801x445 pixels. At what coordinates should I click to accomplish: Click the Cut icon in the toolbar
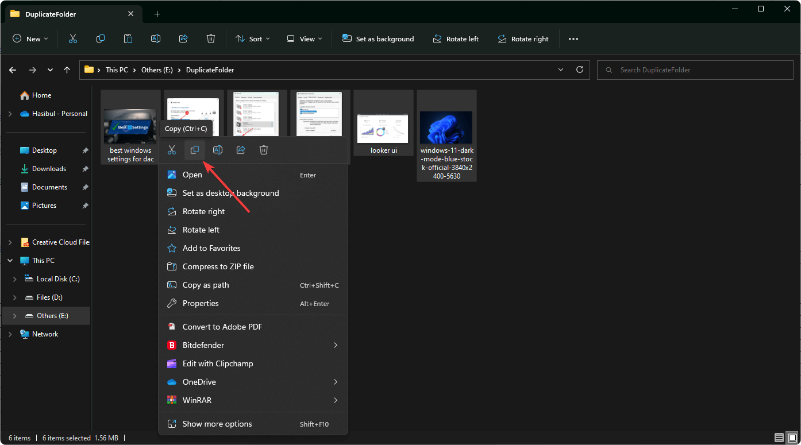(72, 38)
